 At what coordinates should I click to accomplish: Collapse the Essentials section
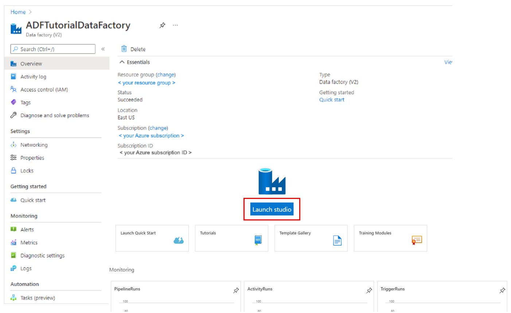pyautogui.click(x=122, y=62)
